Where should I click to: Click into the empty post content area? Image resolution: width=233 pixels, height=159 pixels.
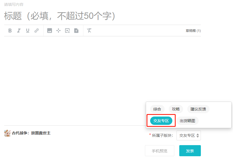coord(103,80)
